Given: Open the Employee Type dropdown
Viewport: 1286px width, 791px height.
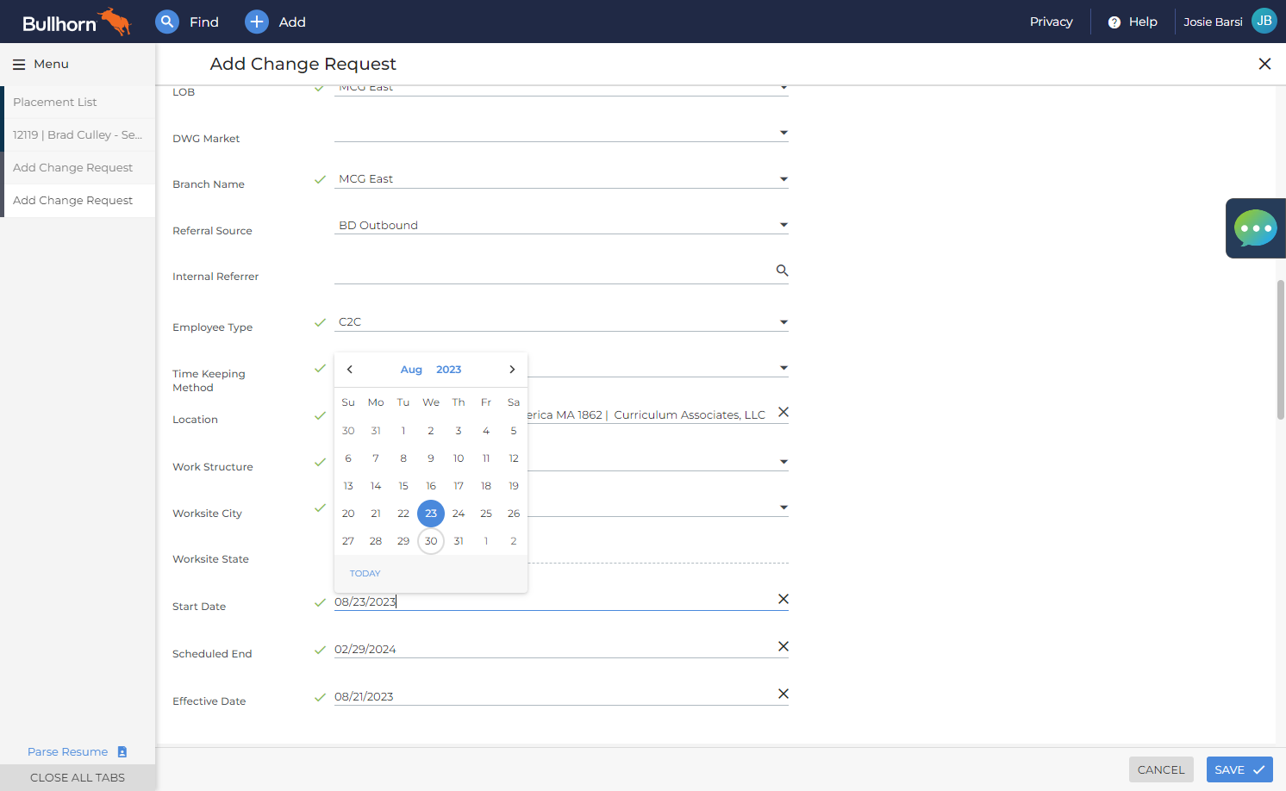Looking at the screenshot, I should click(x=783, y=322).
